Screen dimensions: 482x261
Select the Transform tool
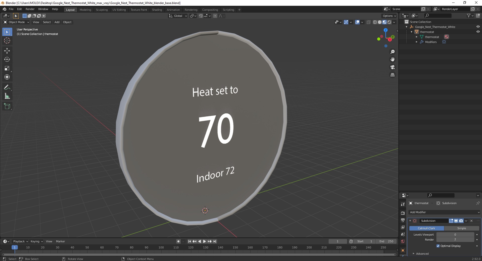pos(7,77)
